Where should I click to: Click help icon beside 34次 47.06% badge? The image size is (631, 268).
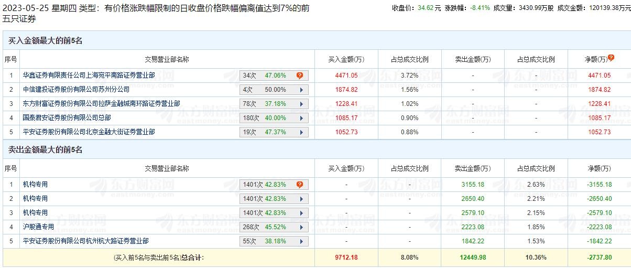(x=300, y=76)
